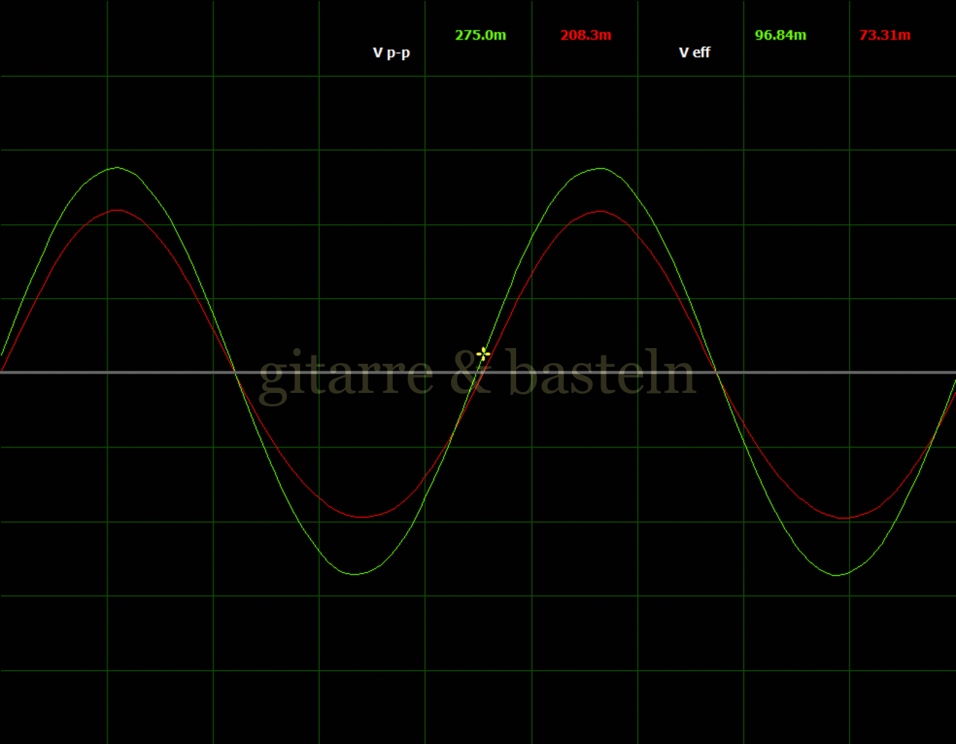Click the first green waveform peak
Viewport: 956px width, 744px height.
[117, 168]
